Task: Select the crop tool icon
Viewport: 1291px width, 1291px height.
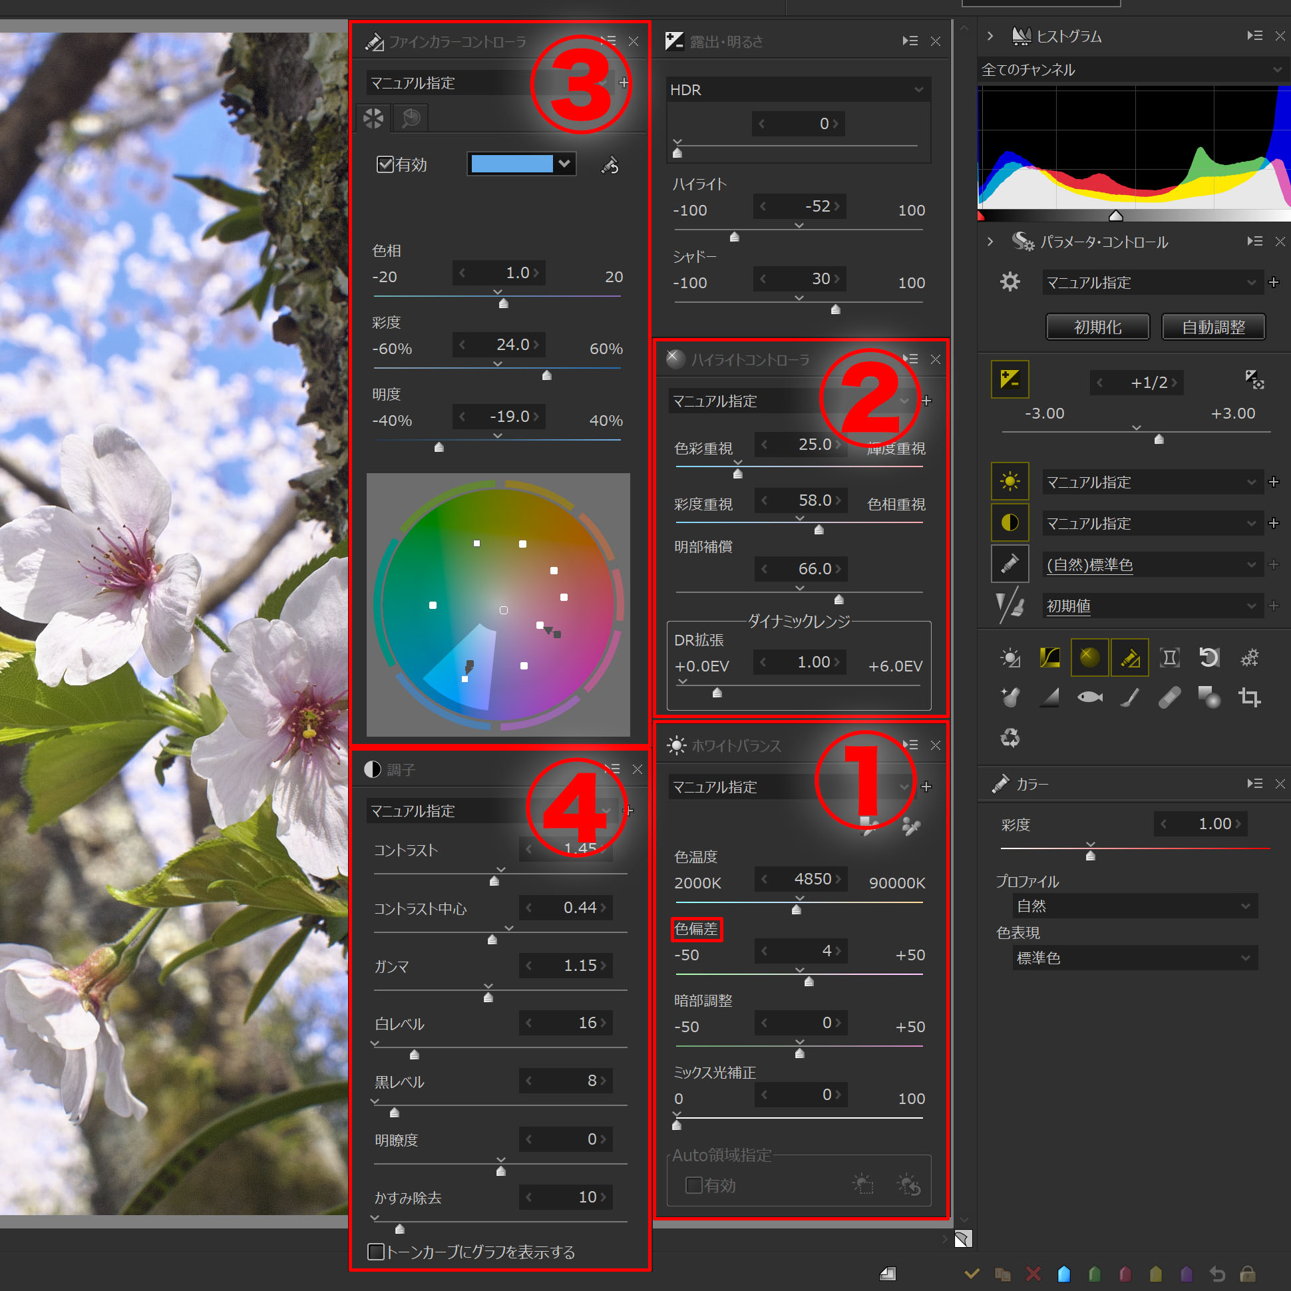Action: pyautogui.click(x=1249, y=697)
